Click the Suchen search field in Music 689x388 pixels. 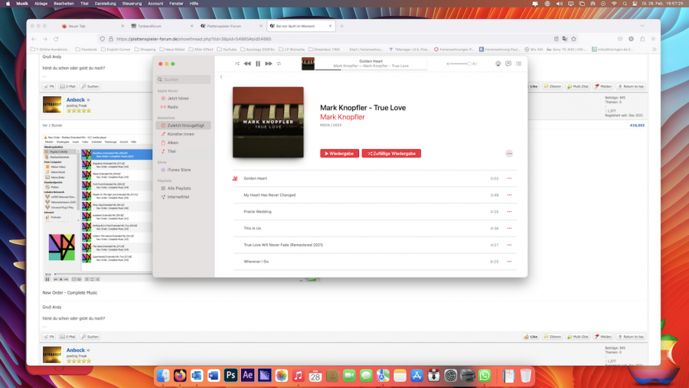(x=184, y=80)
